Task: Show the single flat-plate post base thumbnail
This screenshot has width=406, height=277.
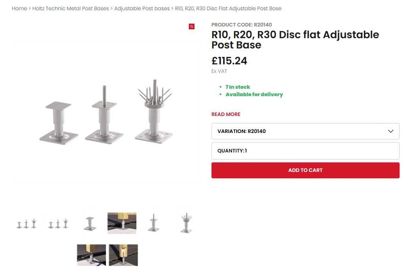Action: tap(90, 223)
